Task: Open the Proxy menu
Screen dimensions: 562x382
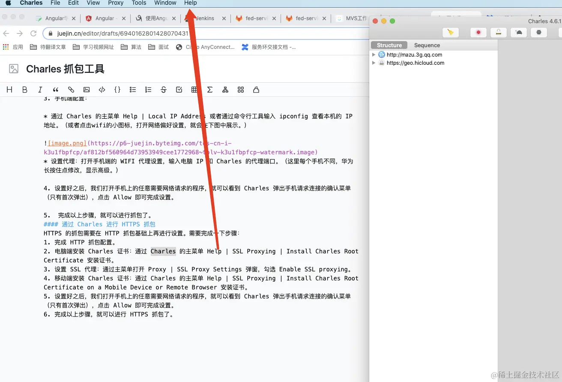Action: [116, 3]
